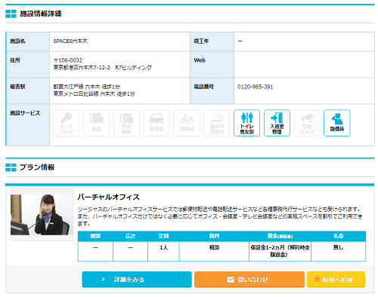Click the auto-lock key icon
378x297 pixels.
coord(67,123)
